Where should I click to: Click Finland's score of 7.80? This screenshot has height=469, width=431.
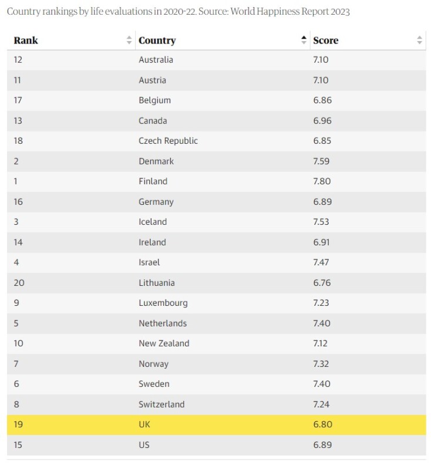click(322, 181)
